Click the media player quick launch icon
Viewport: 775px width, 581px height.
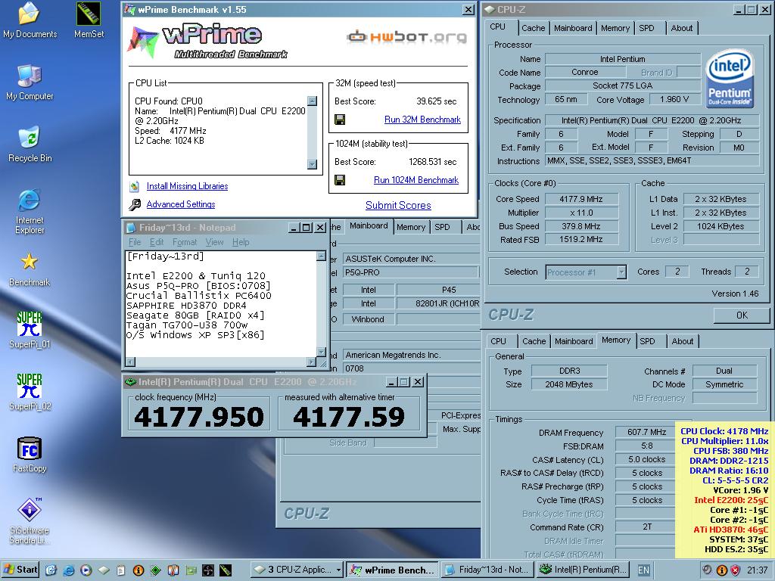tap(86, 570)
